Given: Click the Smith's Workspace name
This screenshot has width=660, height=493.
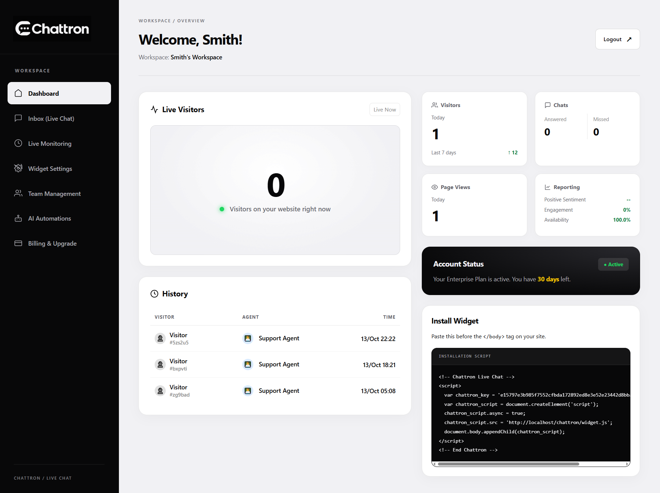Looking at the screenshot, I should click(x=196, y=57).
